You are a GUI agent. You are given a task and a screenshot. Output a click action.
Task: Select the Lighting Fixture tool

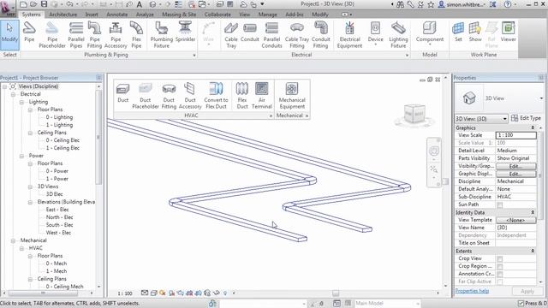[398, 35]
